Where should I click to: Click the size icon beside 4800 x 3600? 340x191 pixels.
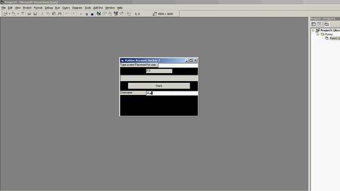(155, 14)
